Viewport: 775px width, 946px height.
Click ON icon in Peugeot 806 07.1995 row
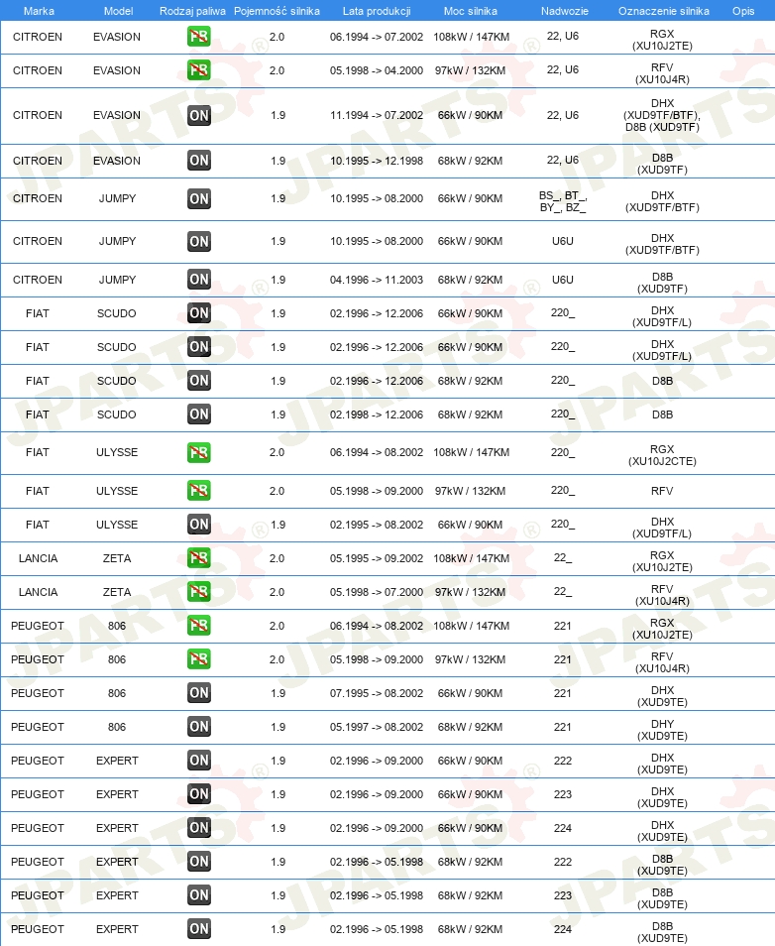(x=198, y=693)
